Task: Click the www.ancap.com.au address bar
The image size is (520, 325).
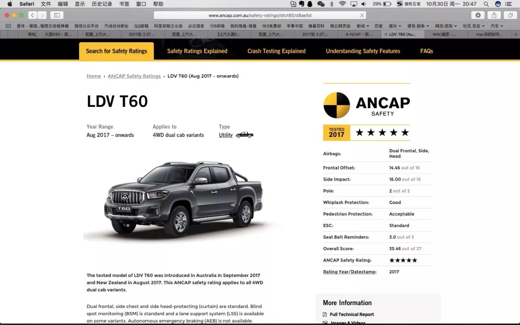Action: click(x=260, y=15)
